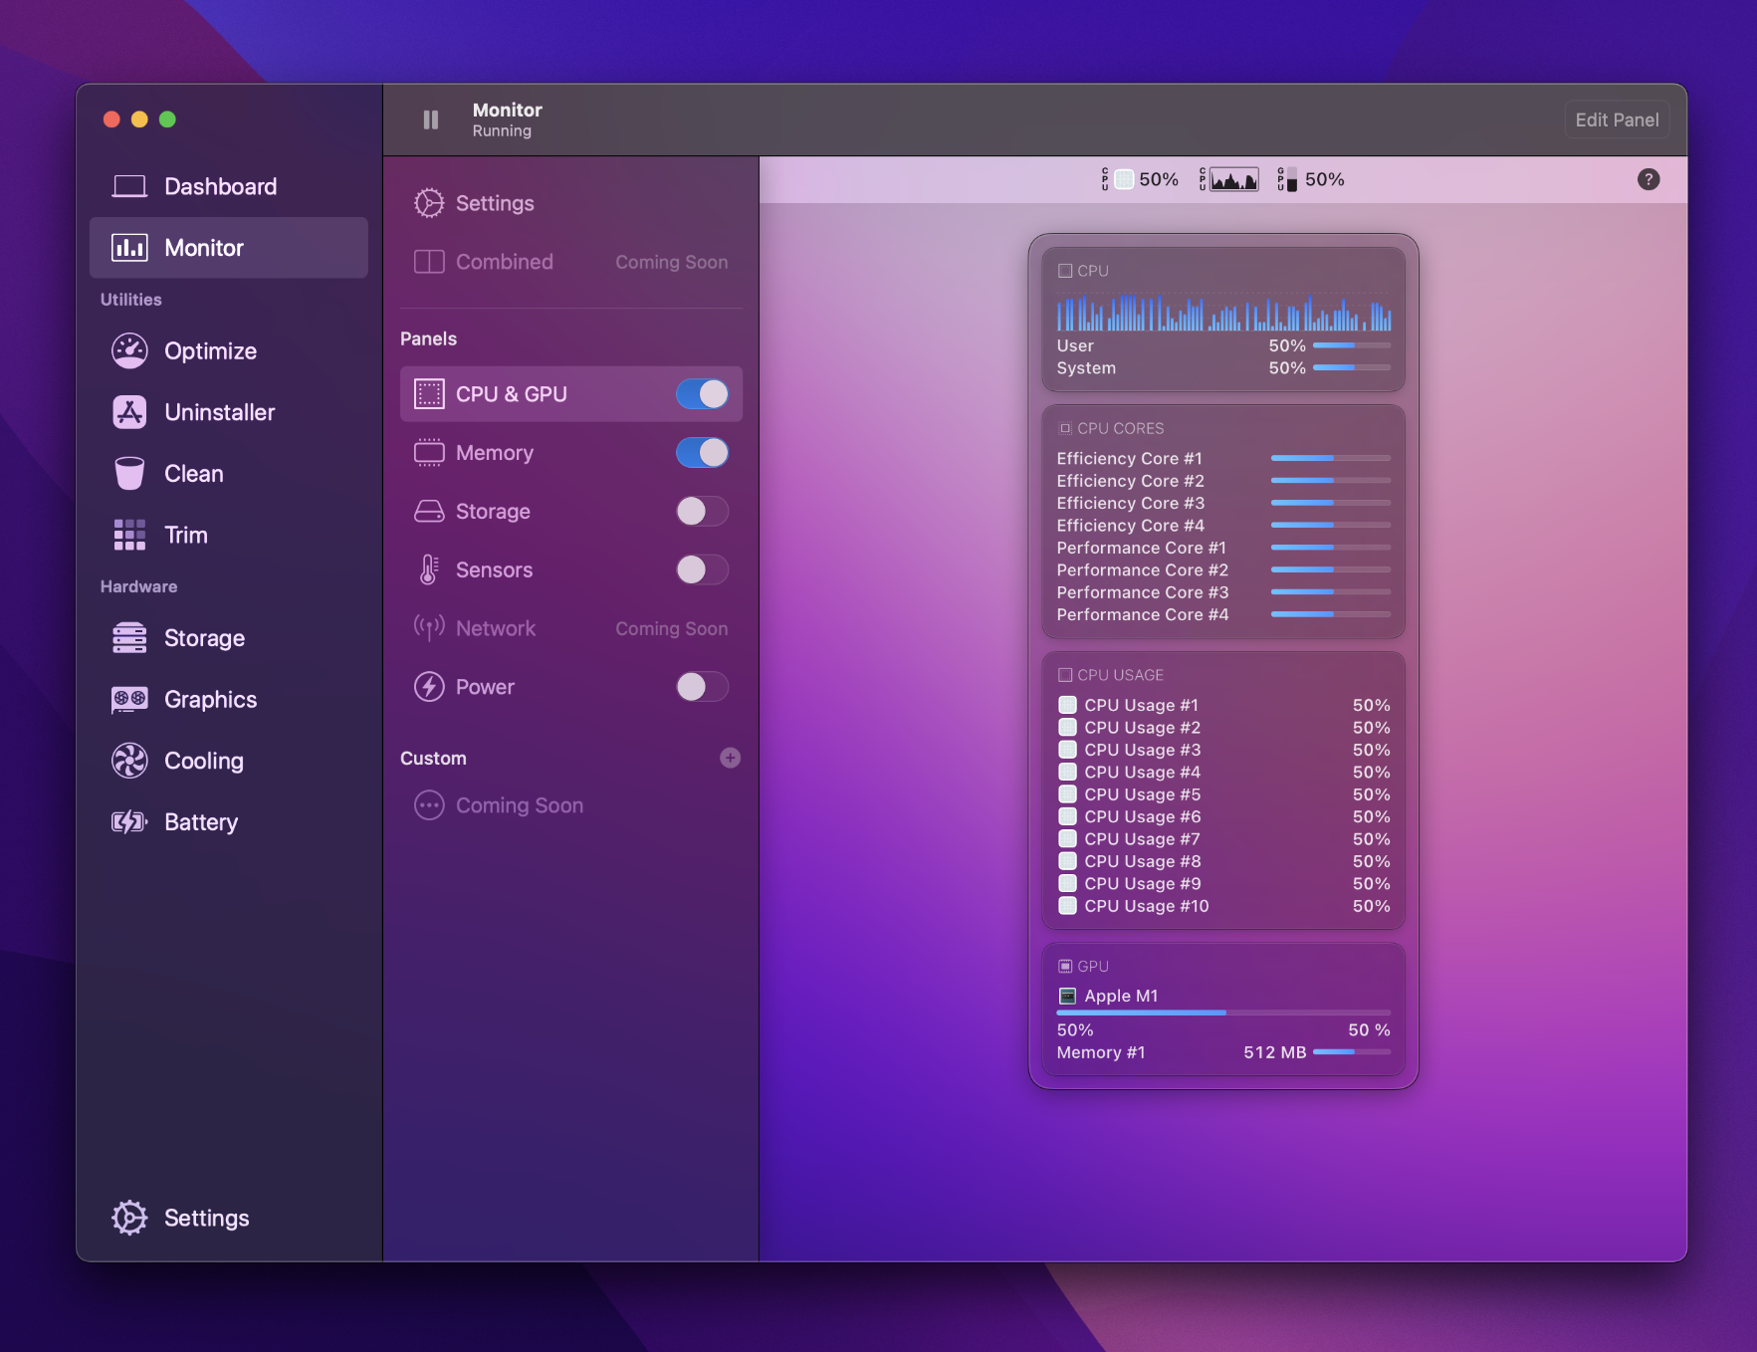Viewport: 1757px width, 1352px height.
Task: Go to Dashboard in the sidebar
Action: click(220, 186)
